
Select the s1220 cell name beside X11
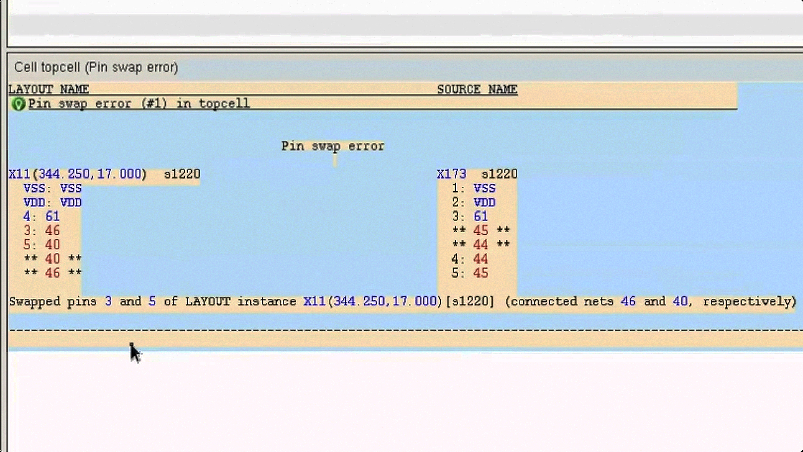click(185, 174)
